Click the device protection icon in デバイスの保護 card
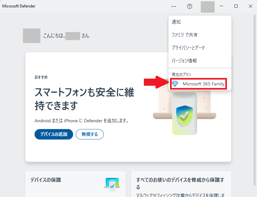This screenshot has height=197, width=257. tap(112, 184)
